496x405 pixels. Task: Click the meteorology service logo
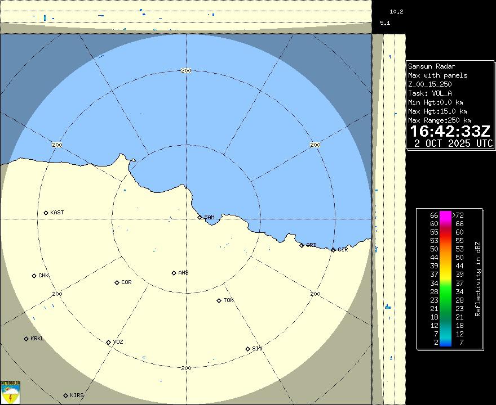11,393
